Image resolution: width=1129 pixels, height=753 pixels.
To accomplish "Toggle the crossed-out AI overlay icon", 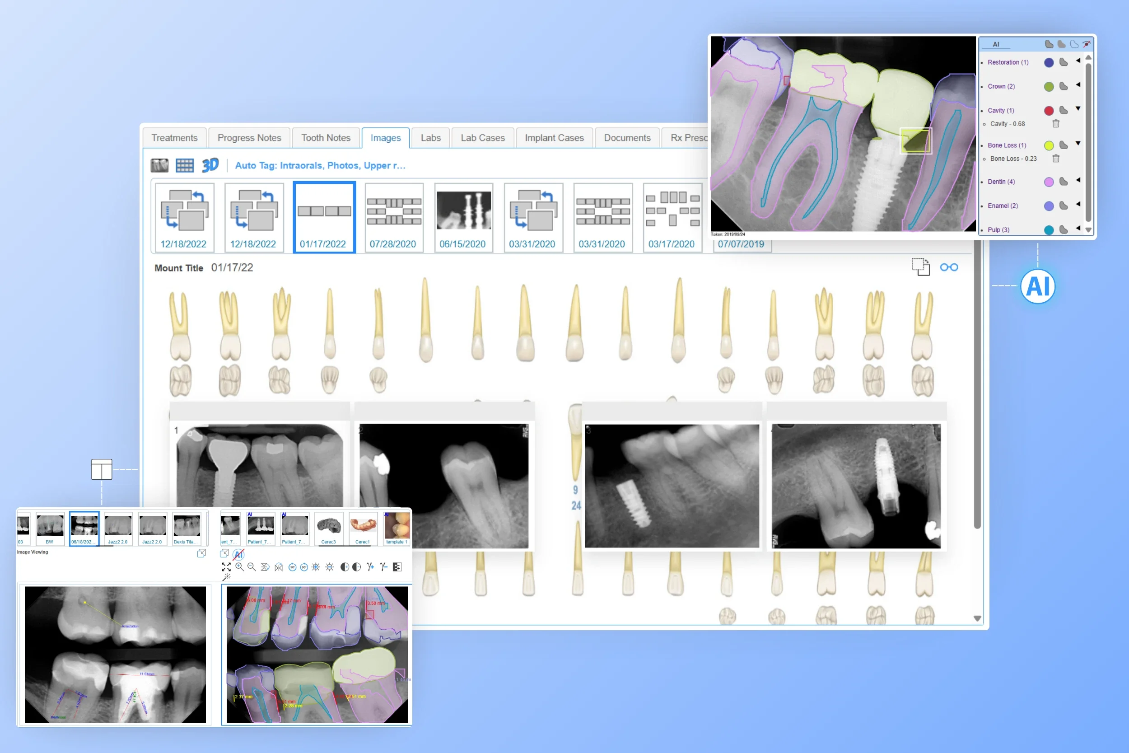I will tap(238, 555).
